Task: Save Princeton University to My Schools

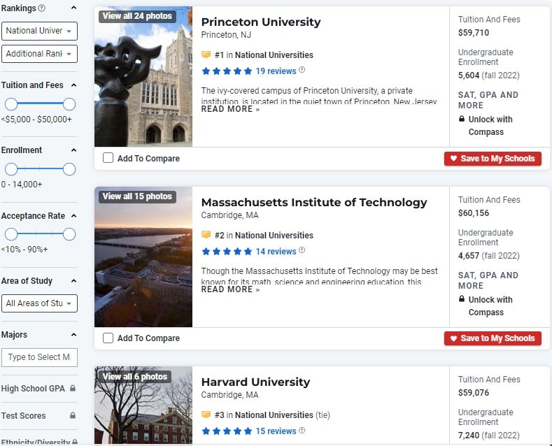Action: pyautogui.click(x=493, y=159)
